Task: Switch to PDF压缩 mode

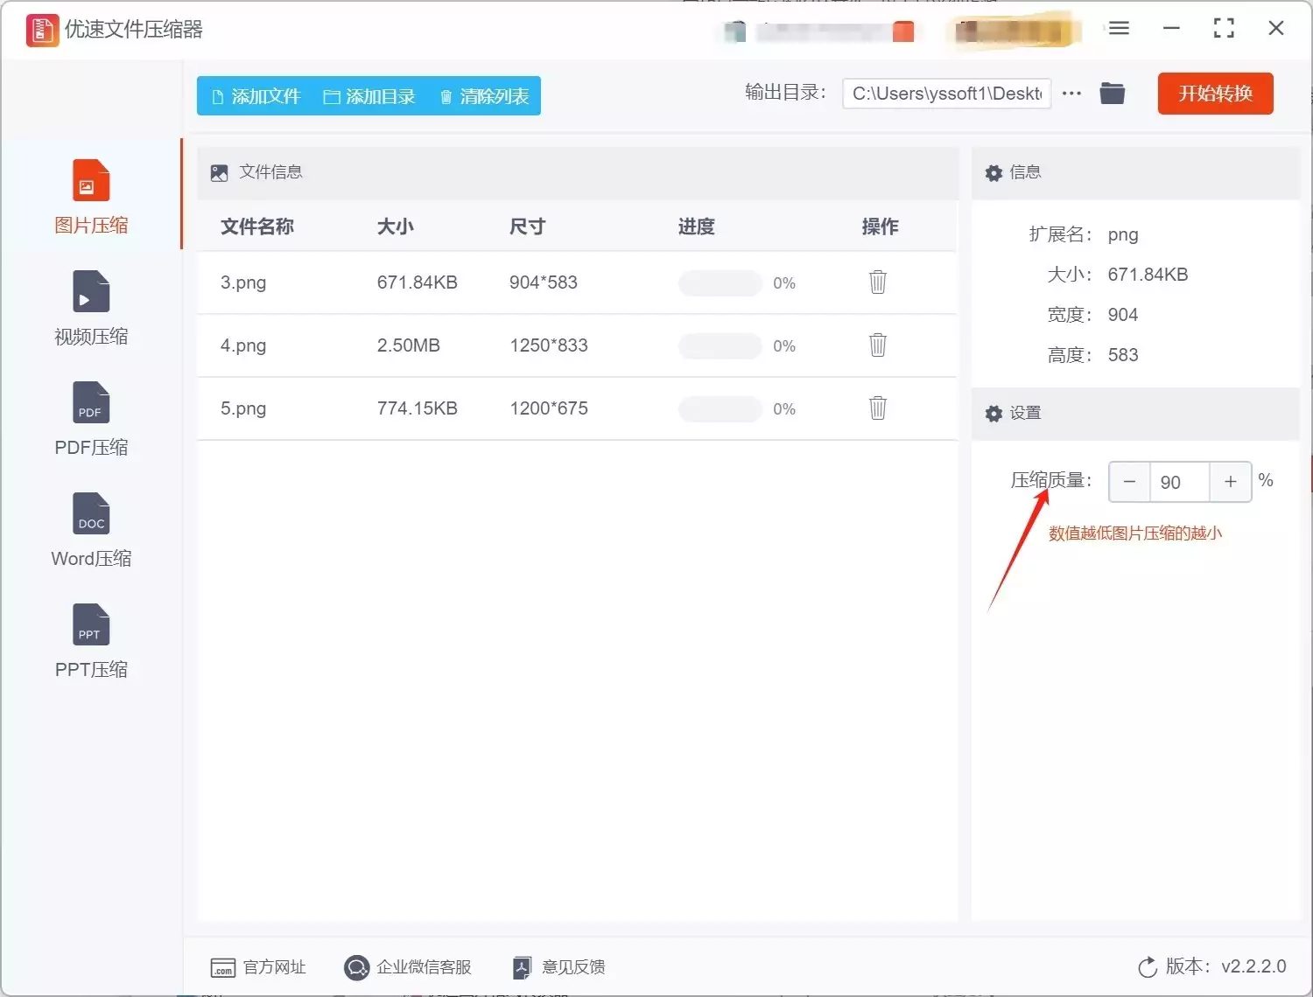Action: 91,419
